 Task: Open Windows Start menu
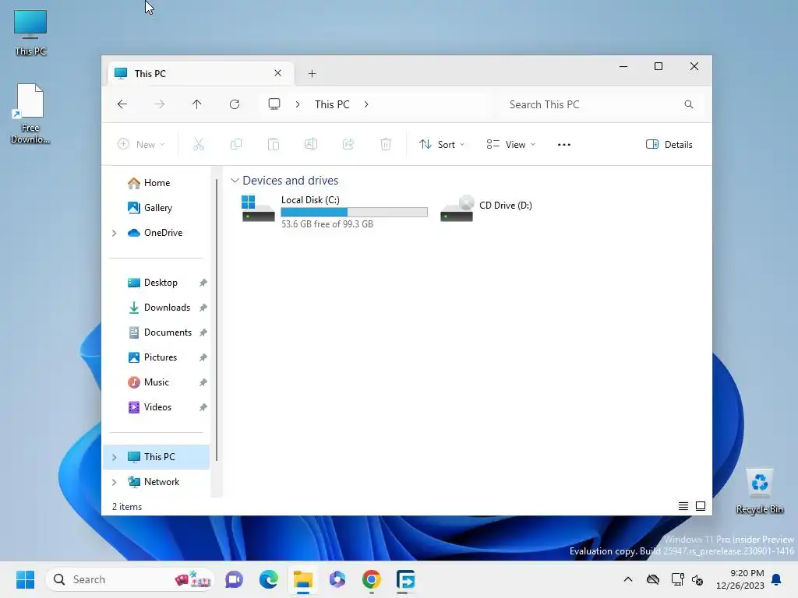pos(25,579)
